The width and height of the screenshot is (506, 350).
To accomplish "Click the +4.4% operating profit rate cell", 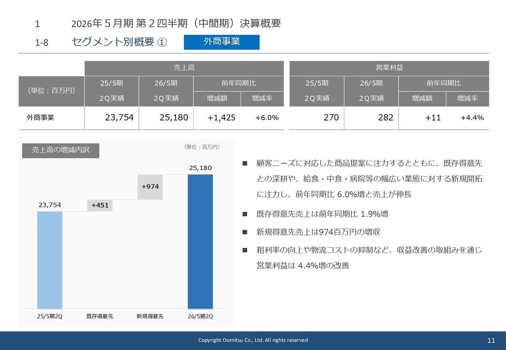I will click(472, 118).
